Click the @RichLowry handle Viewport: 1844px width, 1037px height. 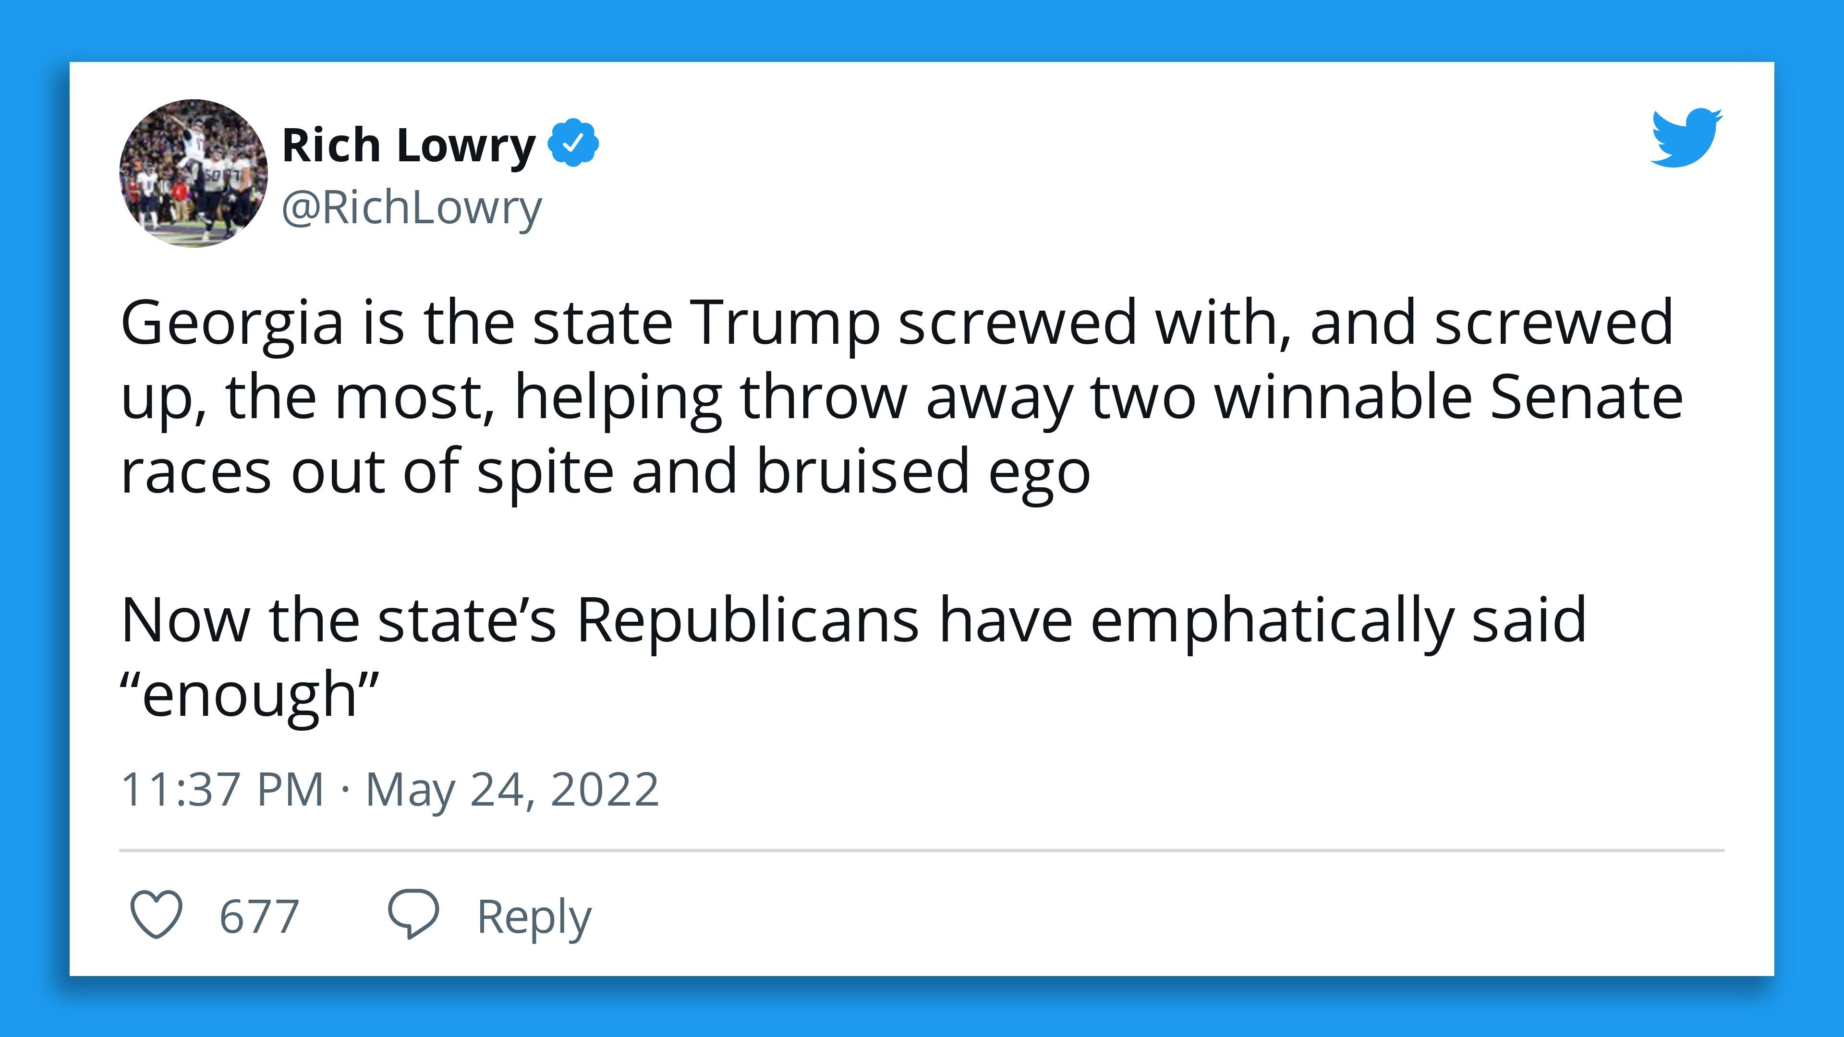pyautogui.click(x=412, y=209)
